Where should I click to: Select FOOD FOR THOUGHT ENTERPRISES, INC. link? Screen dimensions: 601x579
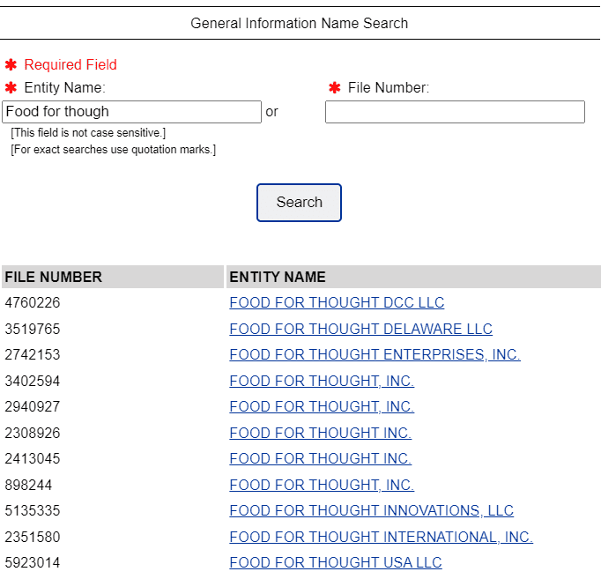click(375, 355)
